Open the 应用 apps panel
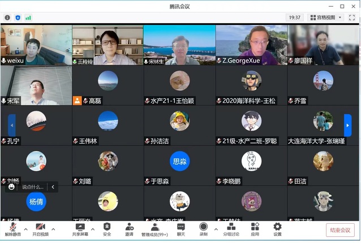Screen dimensions: 361x243 click(255, 228)
